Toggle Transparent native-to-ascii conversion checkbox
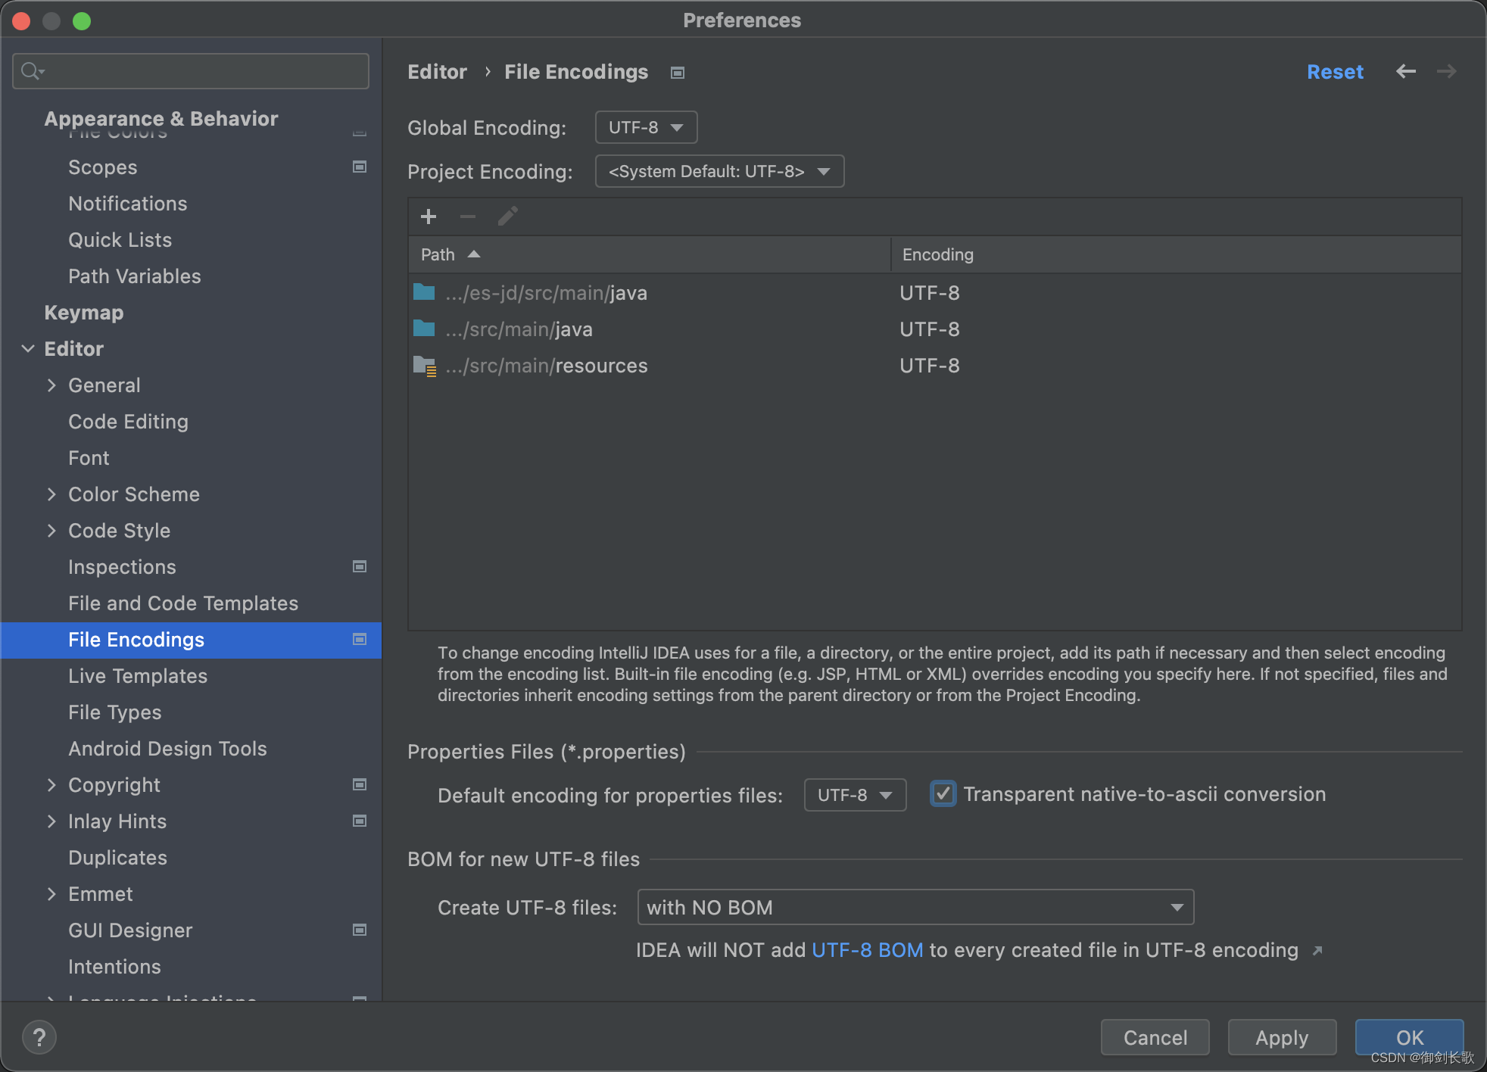The image size is (1487, 1072). (943, 794)
